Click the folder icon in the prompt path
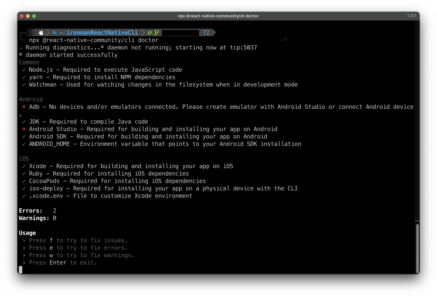 [55, 32]
